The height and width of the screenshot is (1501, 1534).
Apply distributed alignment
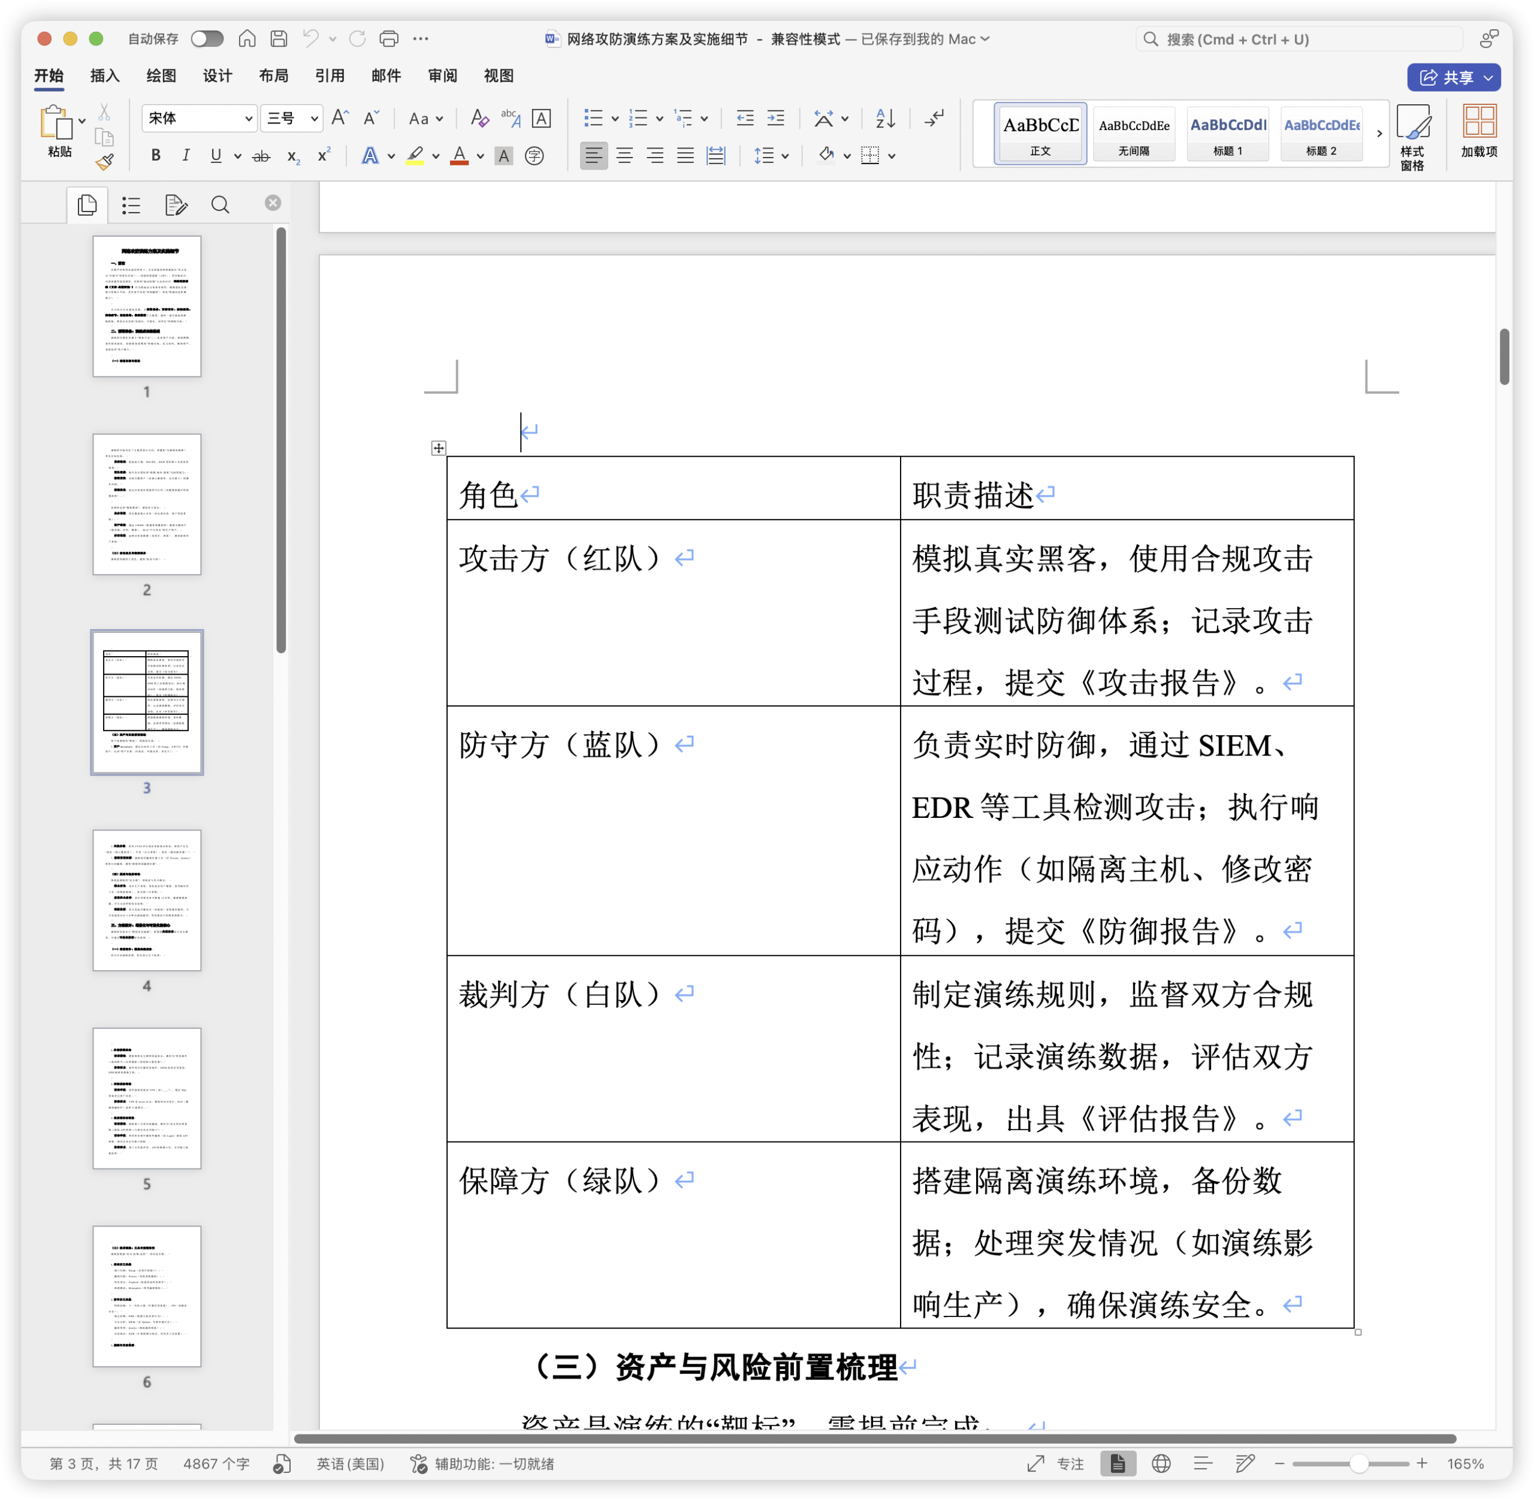coord(715,156)
